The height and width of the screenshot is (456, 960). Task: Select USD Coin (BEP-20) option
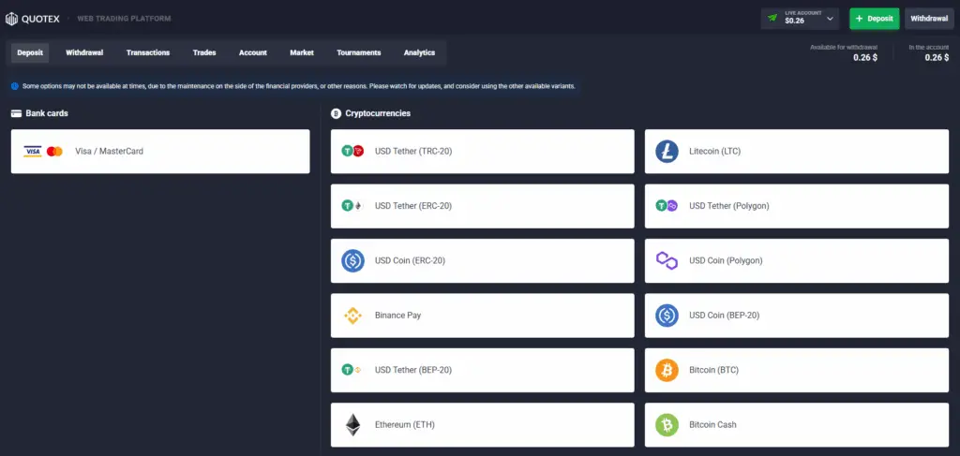pos(797,316)
